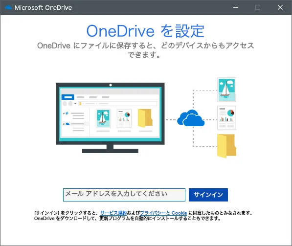Image resolution: width=292 pixels, height=246 pixels.
Task: Click the monitor illustration's address bar
Action: [118, 104]
